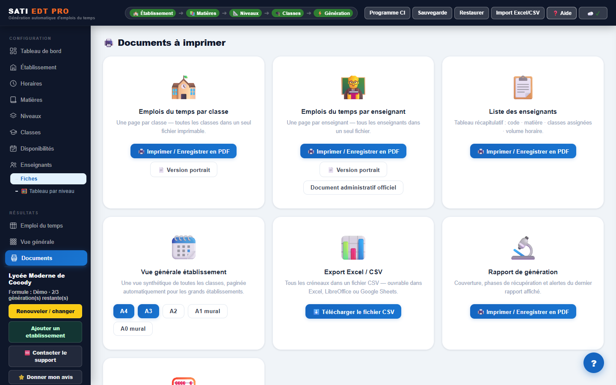Click the school building card icon
The width and height of the screenshot is (616, 385).
[x=184, y=87]
